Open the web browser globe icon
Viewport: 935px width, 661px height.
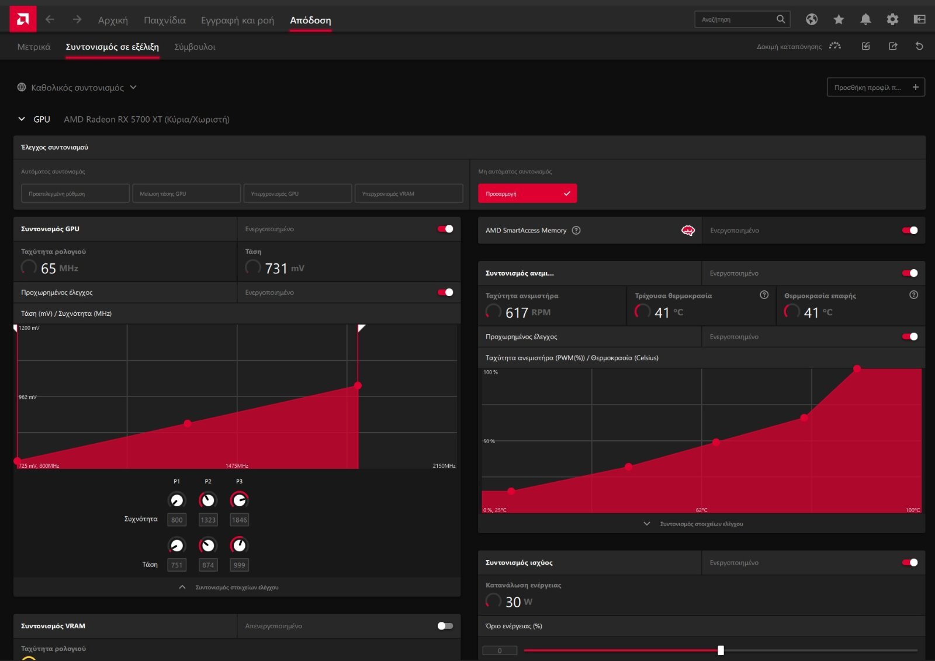[x=812, y=19]
